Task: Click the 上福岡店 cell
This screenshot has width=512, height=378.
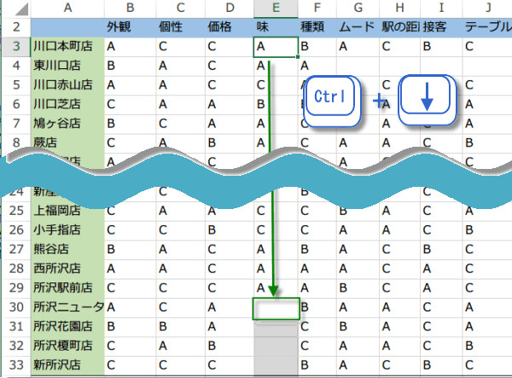Action: pyautogui.click(x=67, y=211)
